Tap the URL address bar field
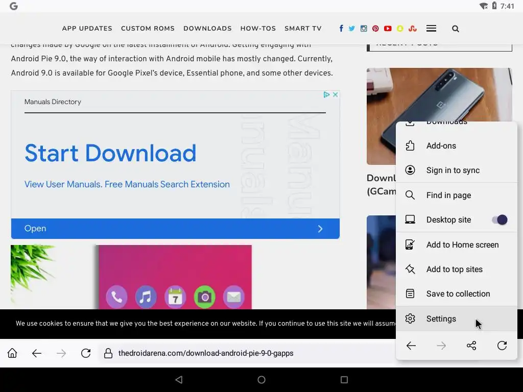The width and height of the screenshot is (523, 392). 247,353
